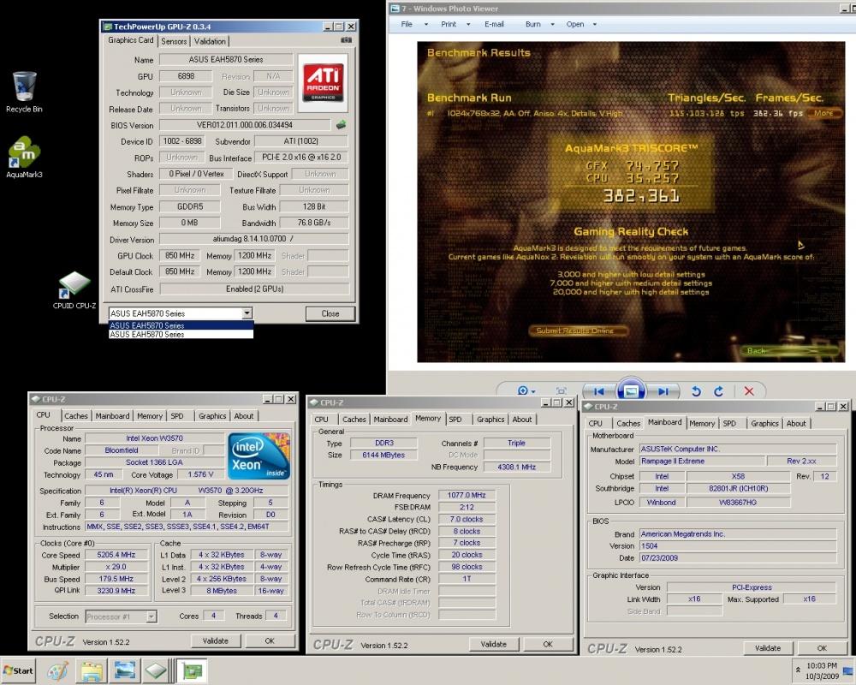Open Mainboard tab in left CPU-Z window

[x=112, y=415]
